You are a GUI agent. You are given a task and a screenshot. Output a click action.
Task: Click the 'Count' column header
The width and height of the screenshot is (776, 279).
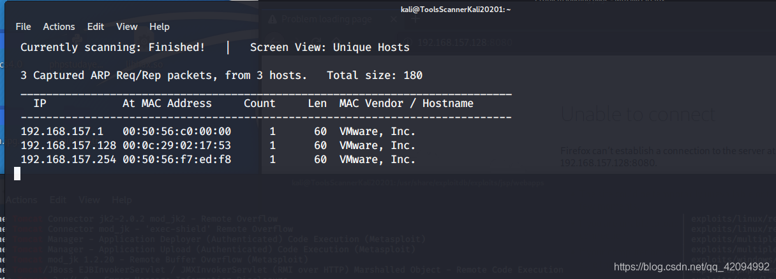260,103
